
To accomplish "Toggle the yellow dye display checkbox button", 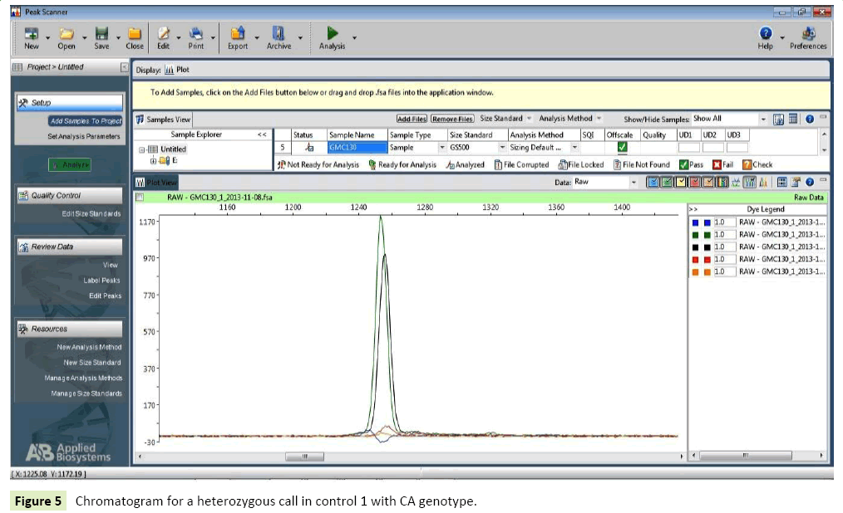I will 681,182.
